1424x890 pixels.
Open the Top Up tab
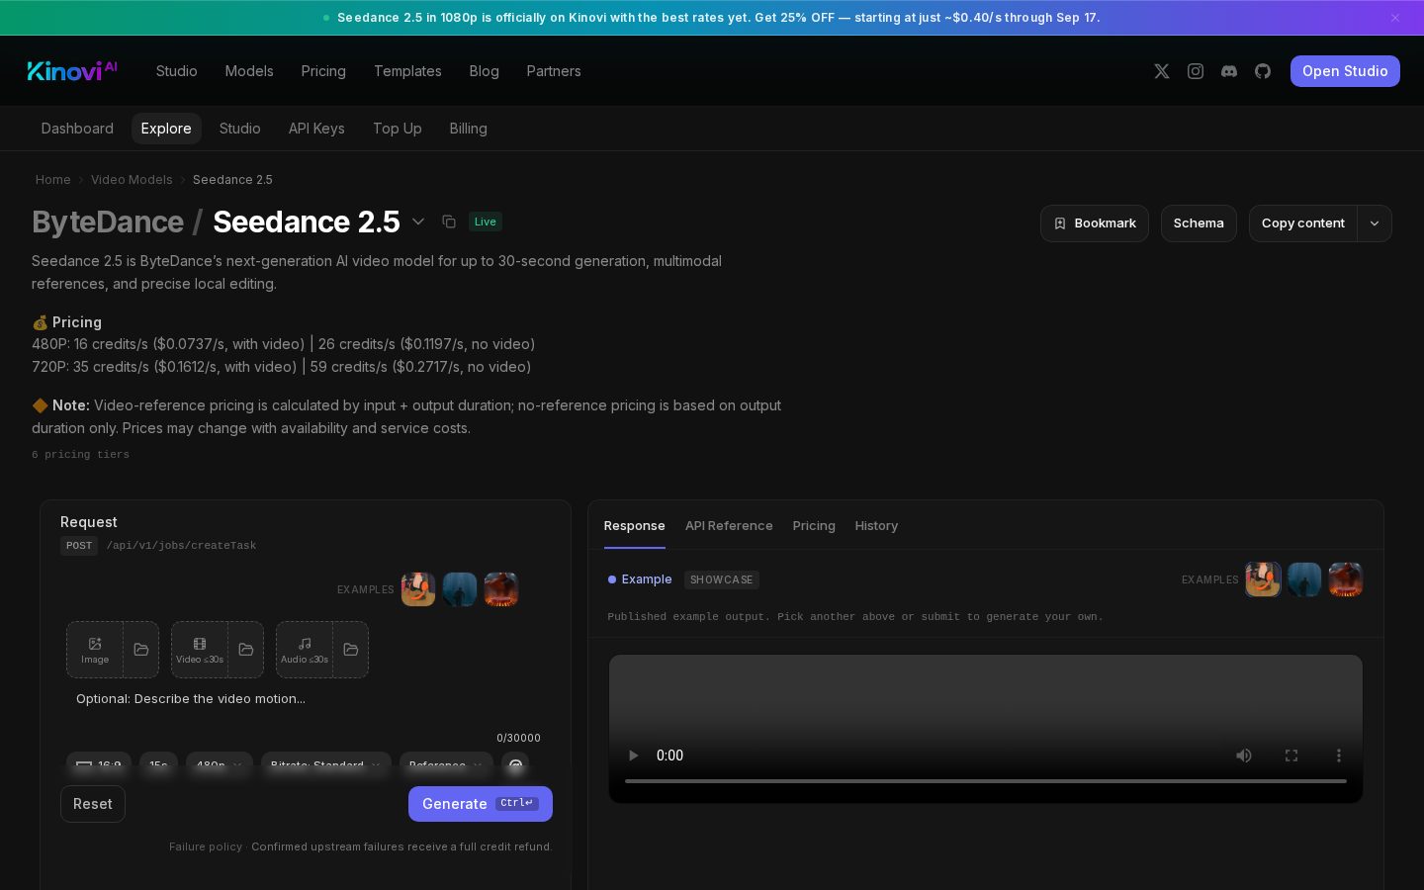tap(398, 129)
